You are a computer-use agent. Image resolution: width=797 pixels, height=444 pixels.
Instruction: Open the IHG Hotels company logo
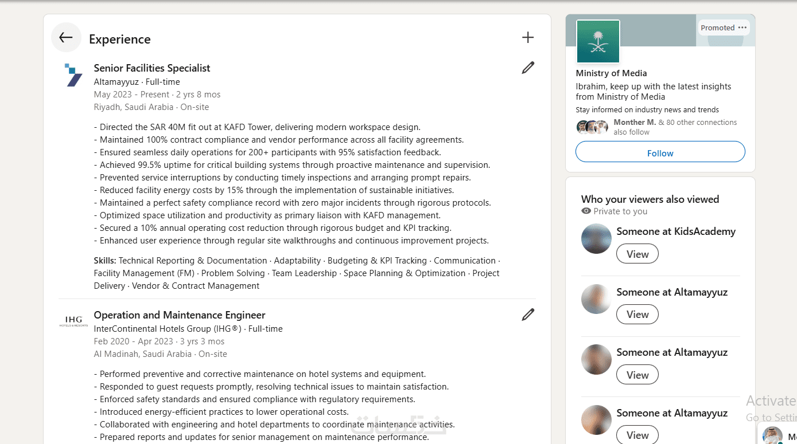(73, 321)
